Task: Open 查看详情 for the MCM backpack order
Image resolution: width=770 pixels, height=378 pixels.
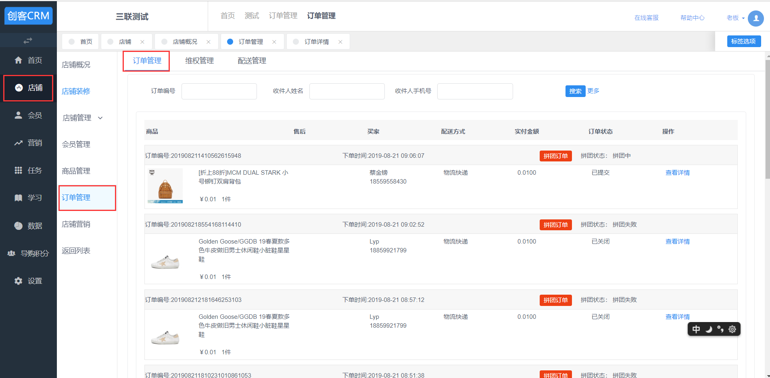Action: pyautogui.click(x=677, y=173)
